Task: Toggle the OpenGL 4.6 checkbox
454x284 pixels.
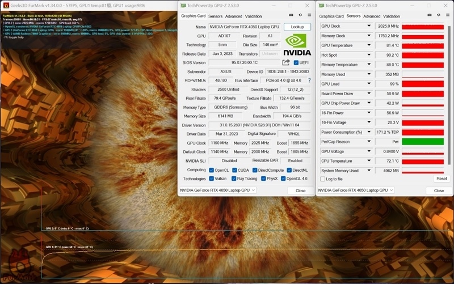Action: (283, 179)
